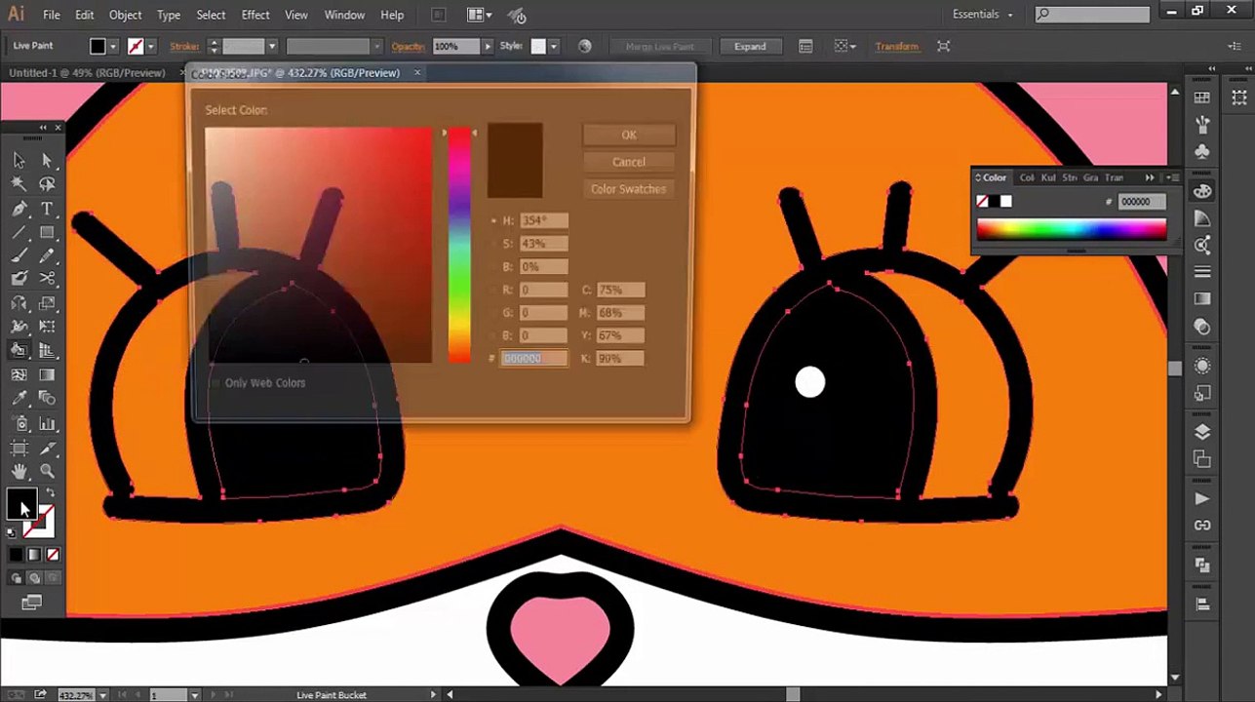Image resolution: width=1255 pixels, height=702 pixels.
Task: Select the Pen tool
Action: 19,209
